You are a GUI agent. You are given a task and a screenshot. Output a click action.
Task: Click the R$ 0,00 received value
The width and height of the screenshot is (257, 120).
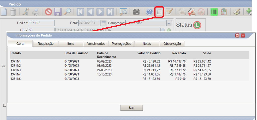point(180,79)
